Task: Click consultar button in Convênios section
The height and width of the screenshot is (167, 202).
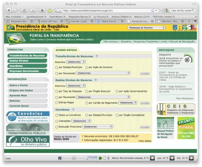Action: click(x=145, y=127)
